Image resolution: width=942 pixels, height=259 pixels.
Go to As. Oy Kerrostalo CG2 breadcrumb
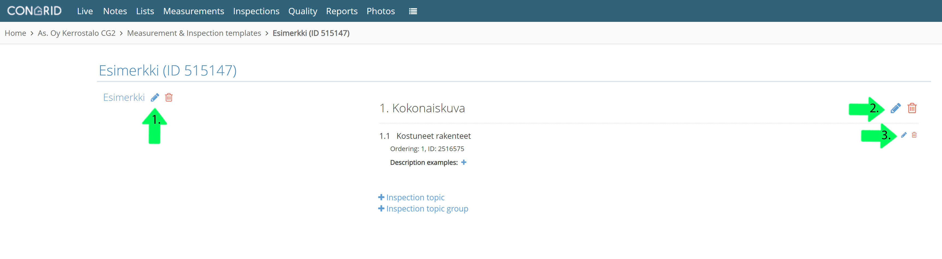coord(77,33)
